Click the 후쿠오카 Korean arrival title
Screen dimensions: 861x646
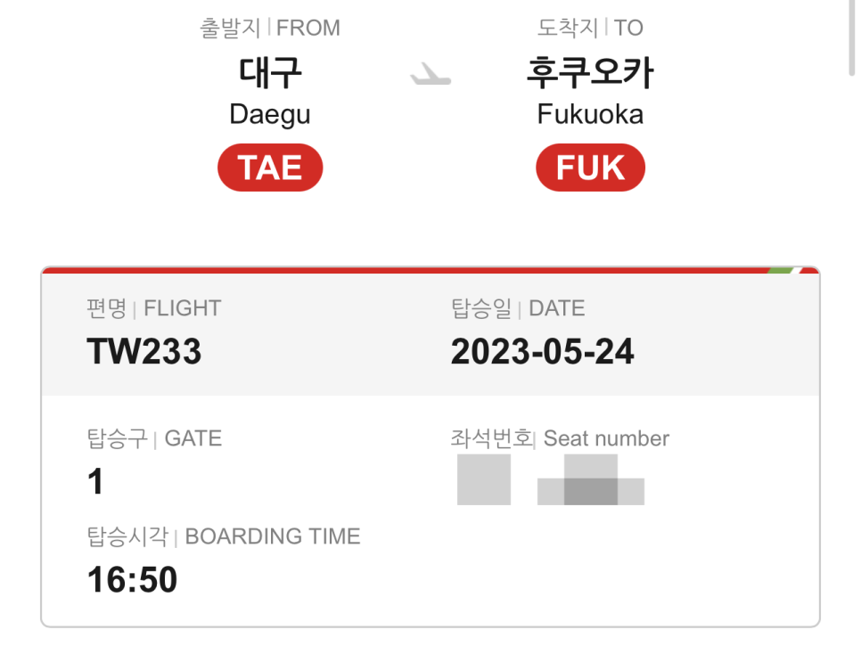[590, 72]
